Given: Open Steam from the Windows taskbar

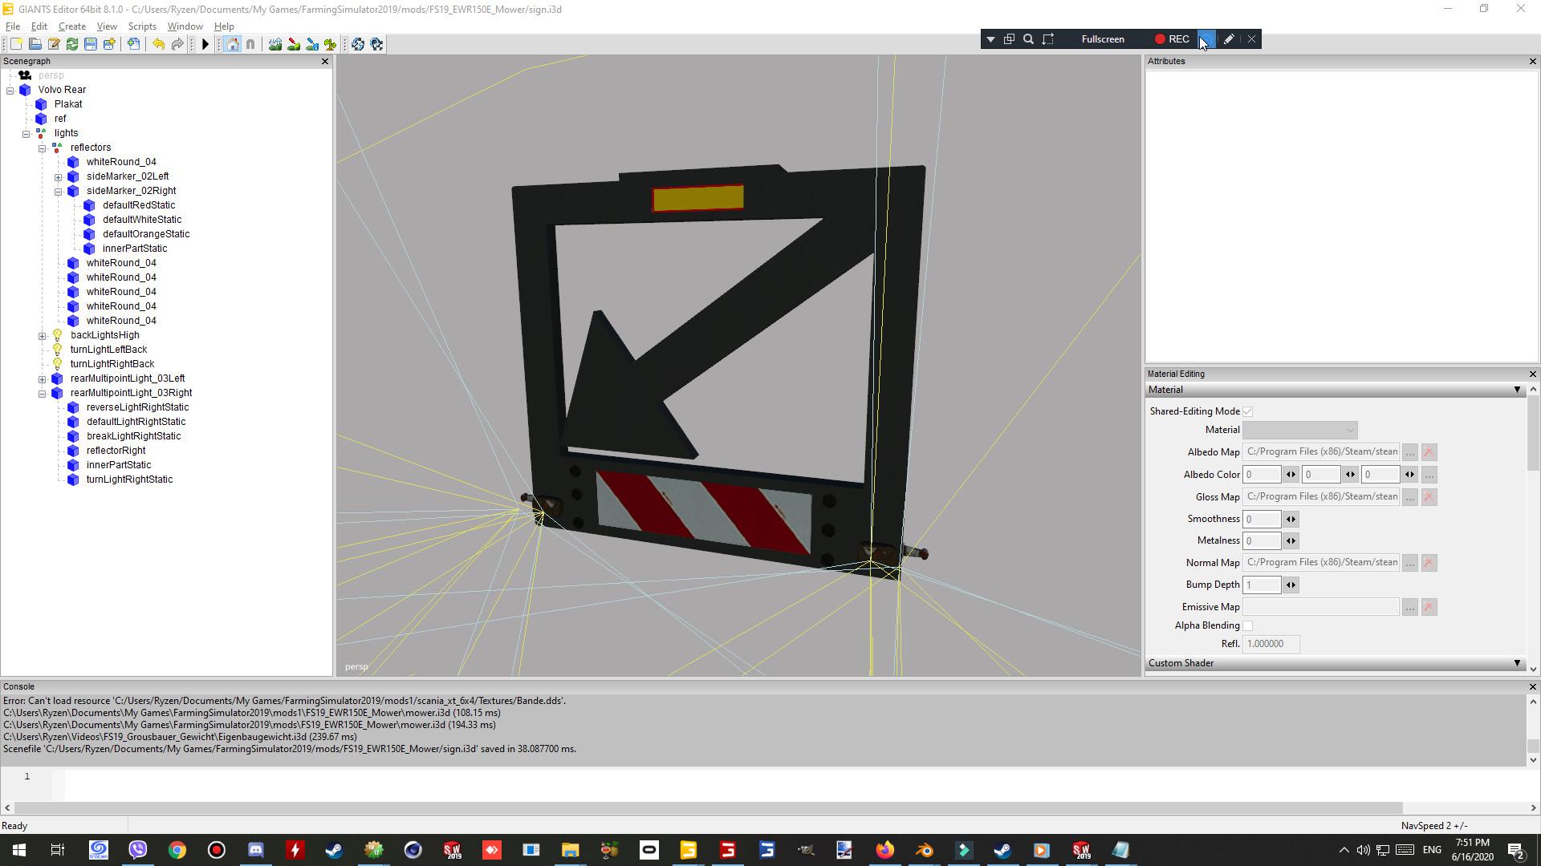Looking at the screenshot, I should (334, 850).
